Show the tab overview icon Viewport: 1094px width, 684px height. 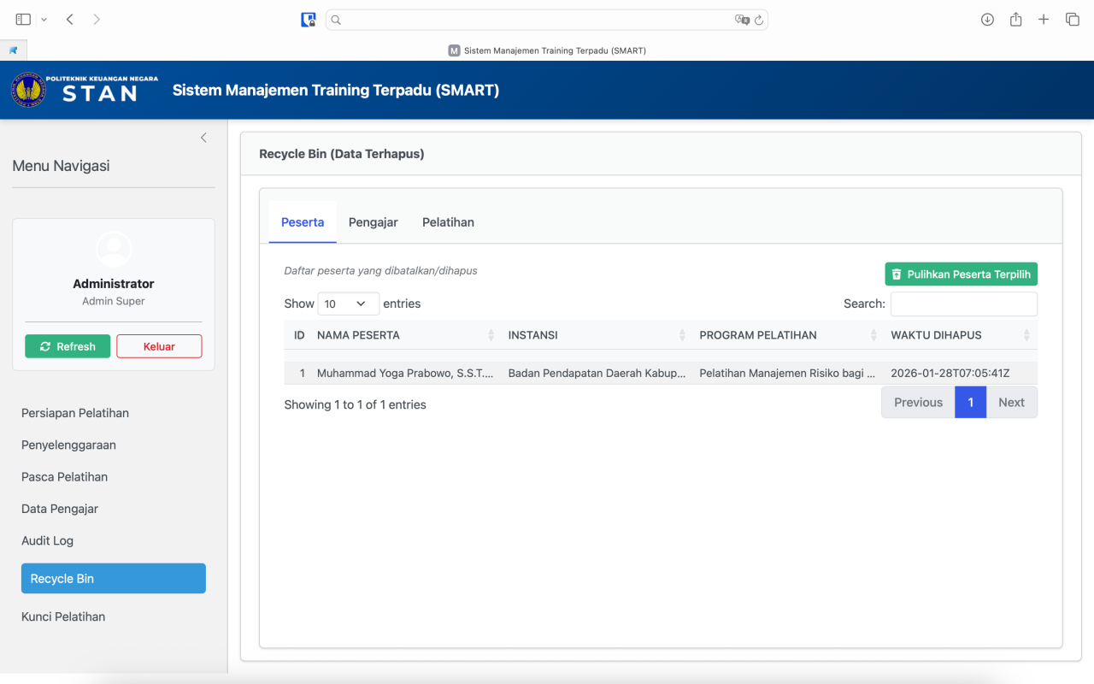point(1072,20)
